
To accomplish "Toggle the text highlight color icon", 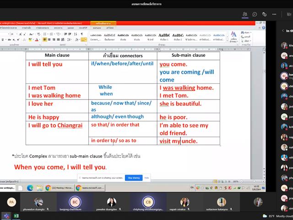I will [30, 40].
